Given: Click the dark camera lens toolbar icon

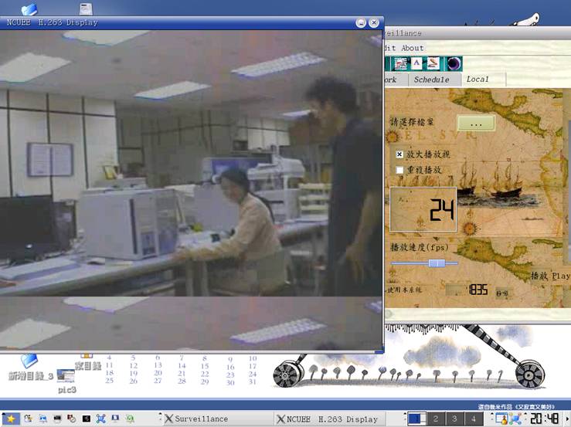Looking at the screenshot, I should tap(454, 64).
